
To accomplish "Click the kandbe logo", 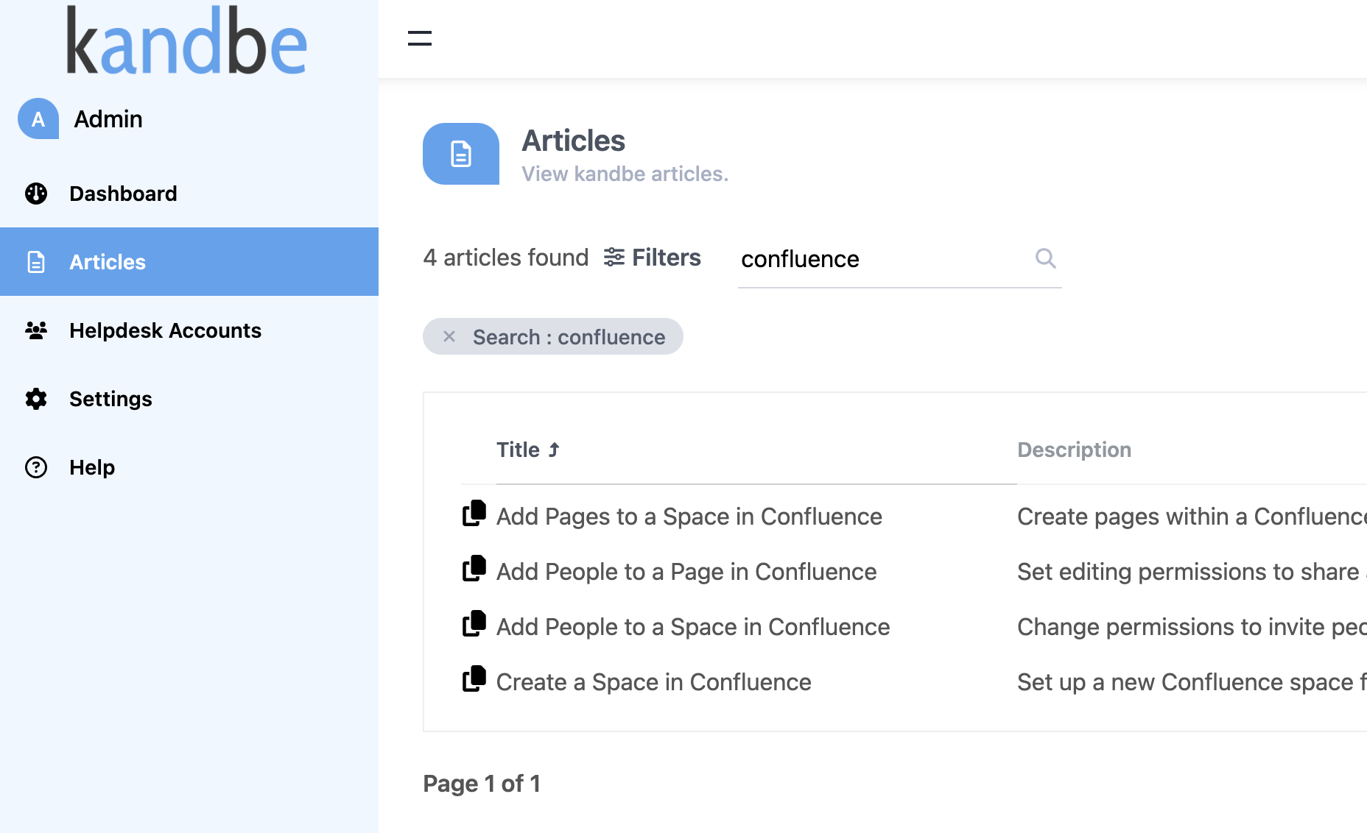I will [x=186, y=42].
